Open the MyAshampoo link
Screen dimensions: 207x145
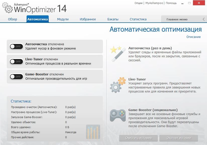click(x=154, y=3)
